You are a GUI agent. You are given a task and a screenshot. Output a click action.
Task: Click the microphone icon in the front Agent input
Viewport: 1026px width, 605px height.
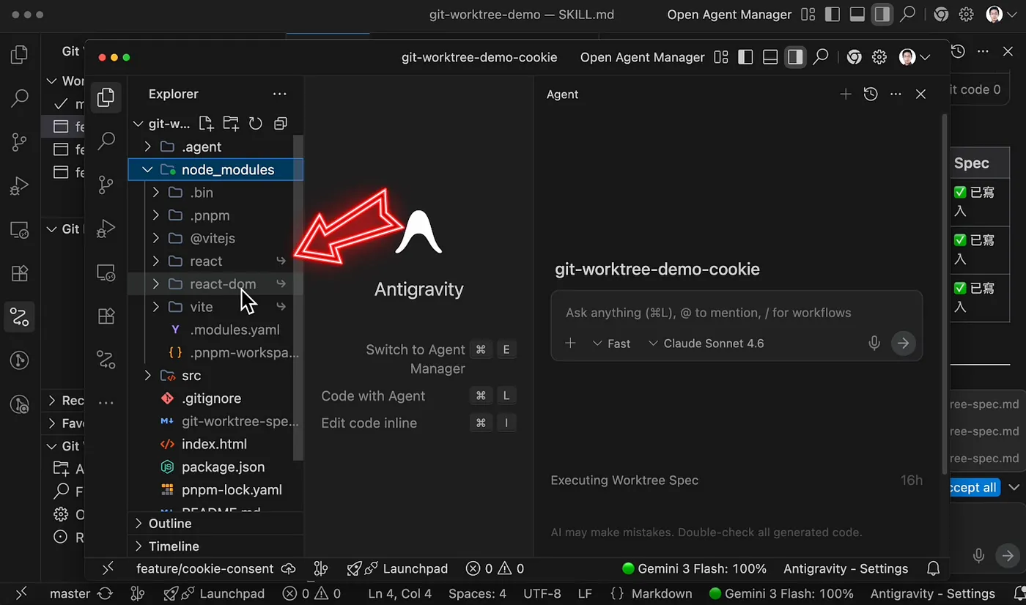(x=874, y=343)
